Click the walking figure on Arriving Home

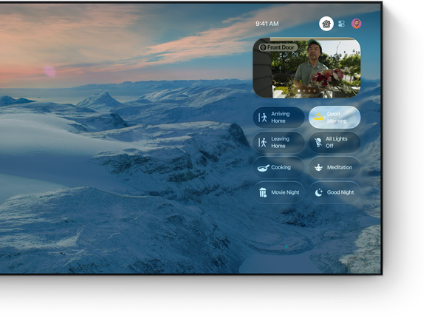click(x=263, y=118)
